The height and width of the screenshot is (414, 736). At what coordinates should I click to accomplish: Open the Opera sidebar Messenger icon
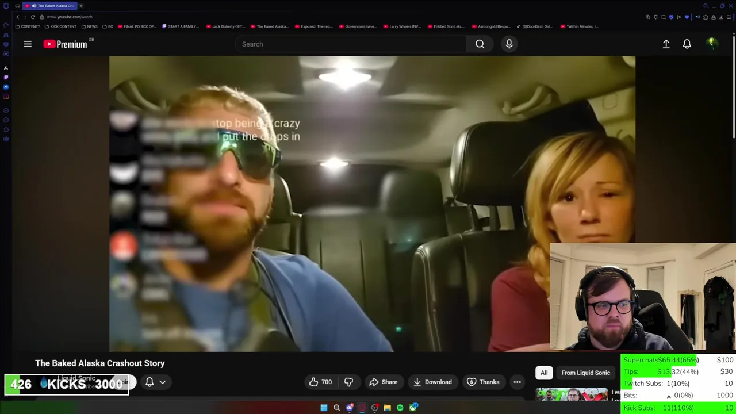[x=6, y=87]
